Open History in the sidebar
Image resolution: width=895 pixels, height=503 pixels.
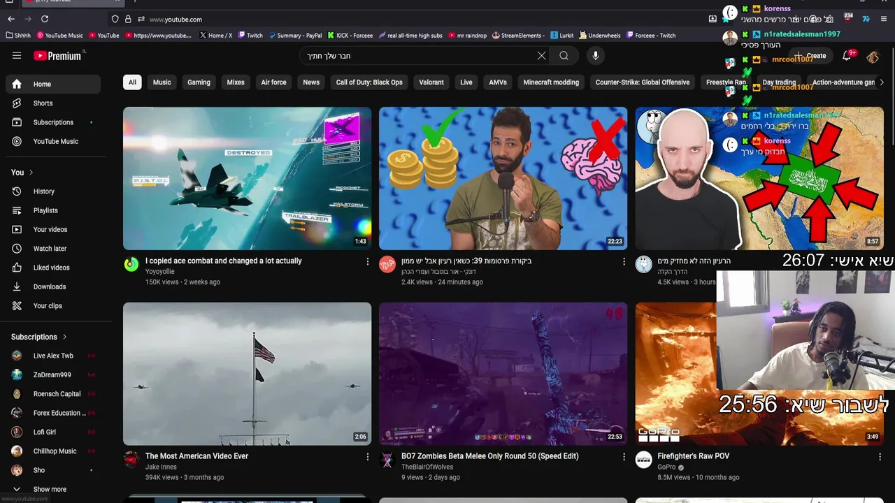tap(53, 191)
